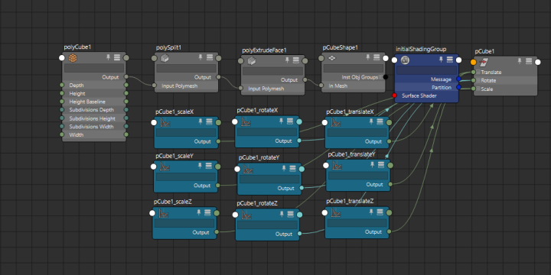Expand the Rotate attribute on pCube1

(x=478, y=80)
